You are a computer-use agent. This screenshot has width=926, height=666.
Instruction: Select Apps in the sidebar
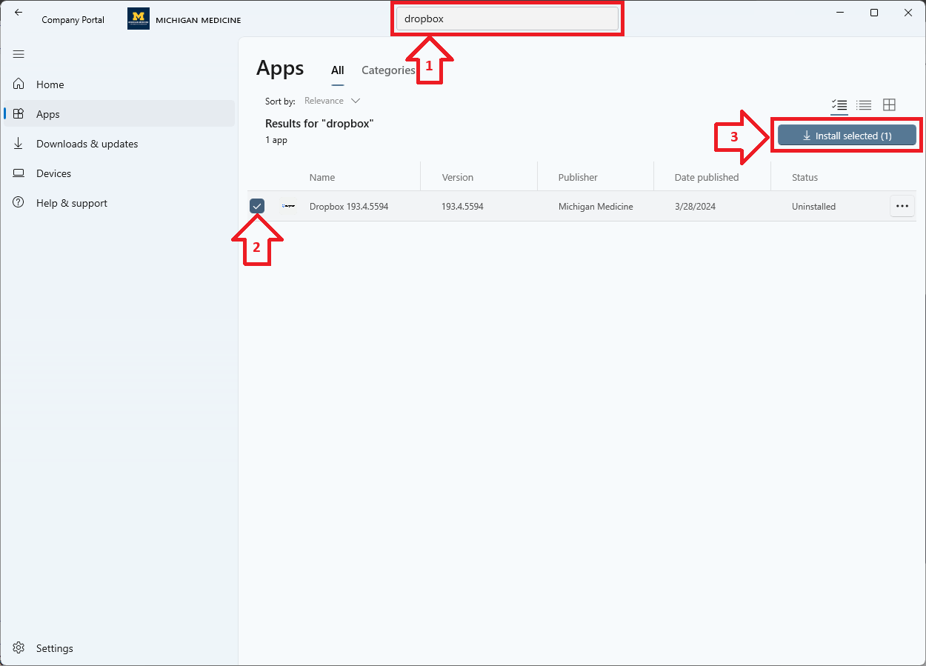tap(48, 114)
